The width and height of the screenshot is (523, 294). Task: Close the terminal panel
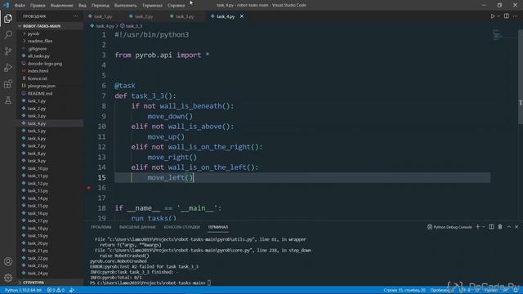click(x=516, y=227)
